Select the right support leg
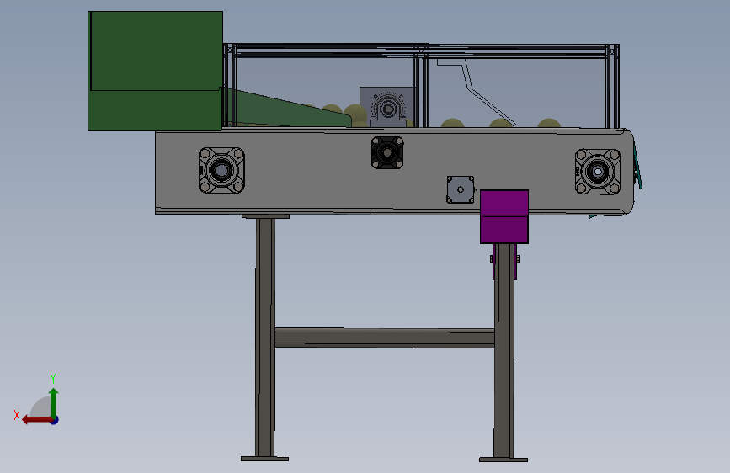This screenshot has height=473, width=730. pos(504,351)
